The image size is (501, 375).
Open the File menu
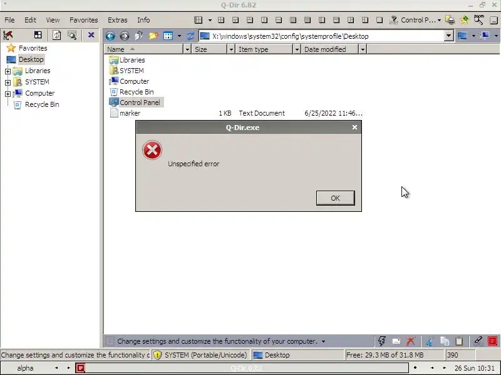[x=9, y=20]
